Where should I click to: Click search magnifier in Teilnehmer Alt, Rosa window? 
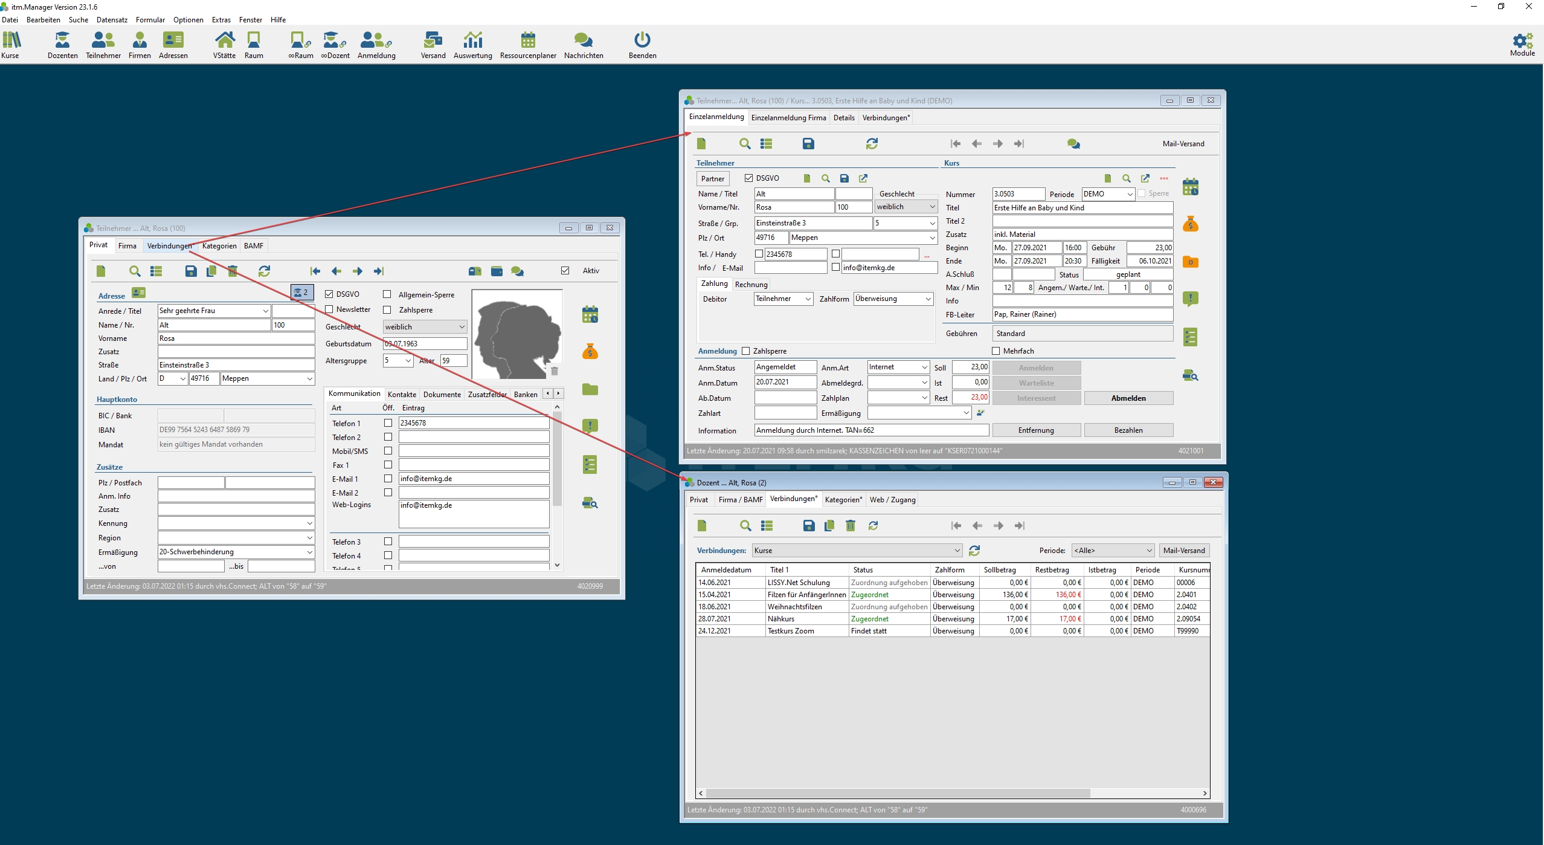pos(135,271)
